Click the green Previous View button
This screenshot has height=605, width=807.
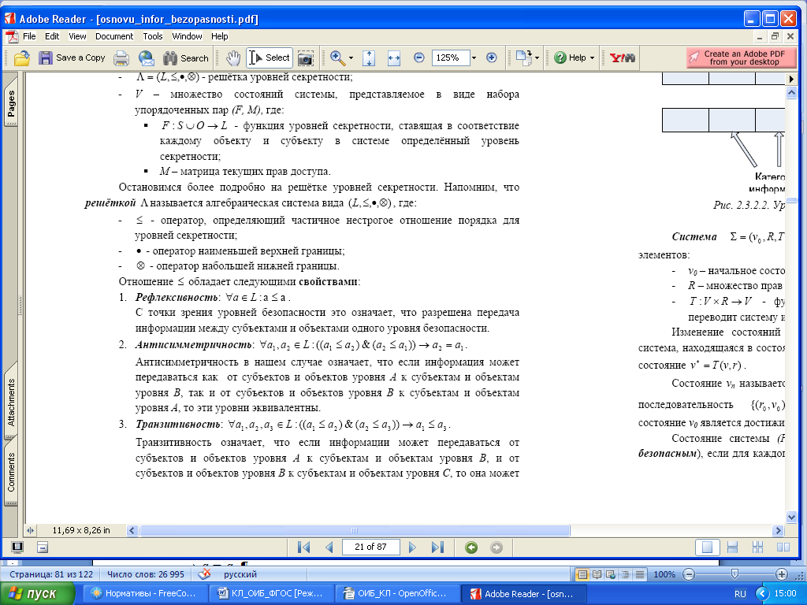[471, 547]
